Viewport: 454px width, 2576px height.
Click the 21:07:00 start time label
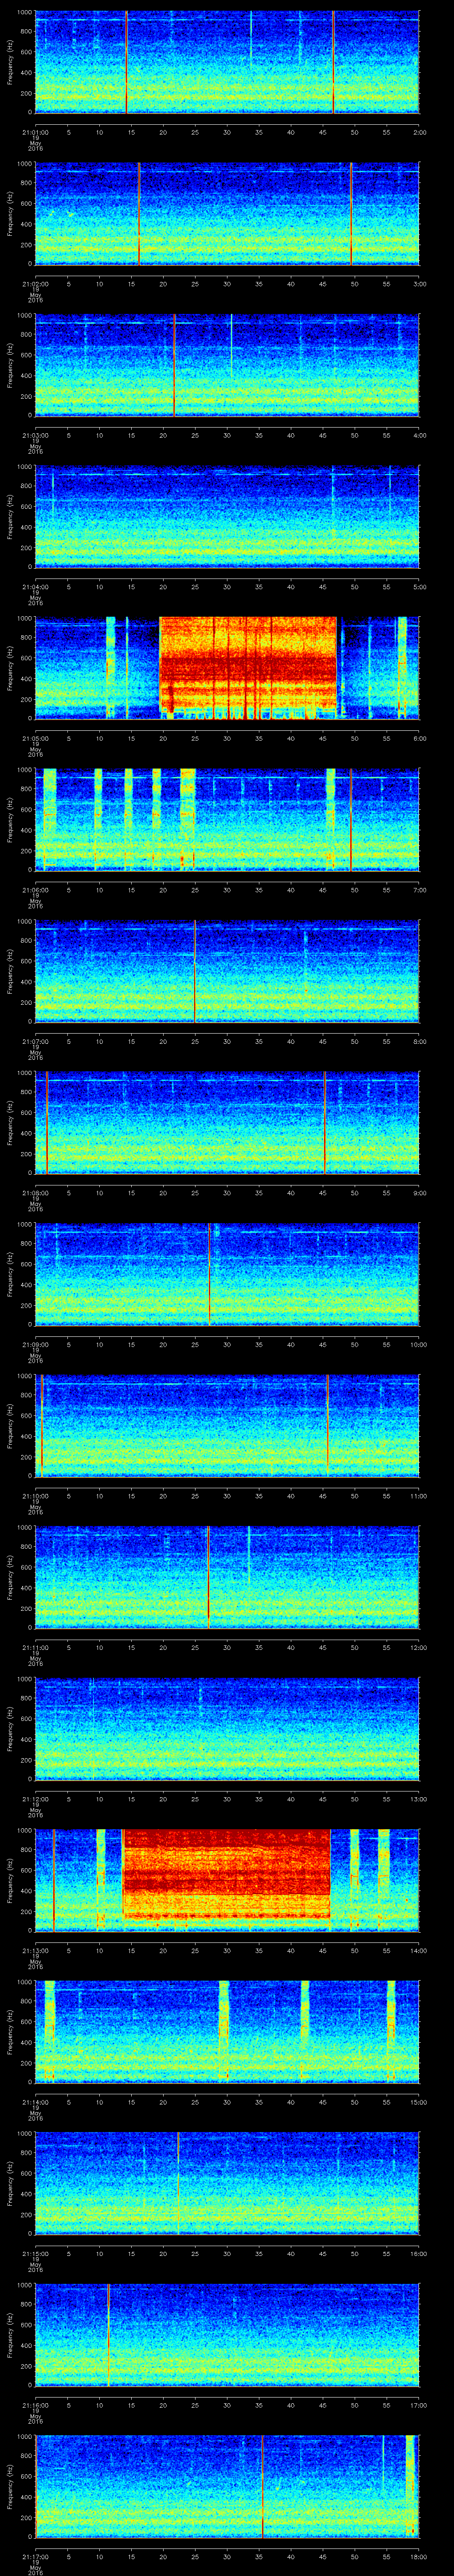click(35, 1042)
